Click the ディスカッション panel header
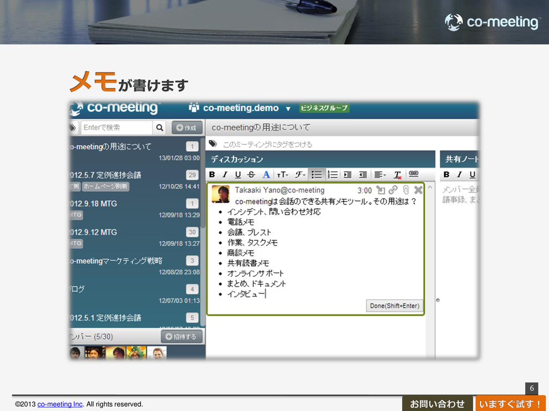The image size is (549, 411). [x=321, y=159]
